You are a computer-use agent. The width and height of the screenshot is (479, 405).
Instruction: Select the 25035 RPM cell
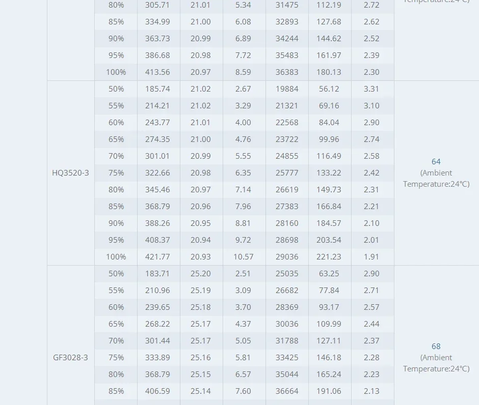coord(287,274)
